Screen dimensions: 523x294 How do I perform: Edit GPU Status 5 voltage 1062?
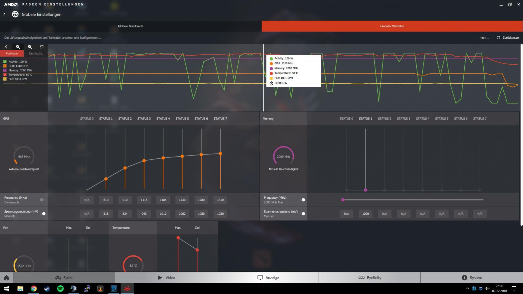tap(182, 214)
